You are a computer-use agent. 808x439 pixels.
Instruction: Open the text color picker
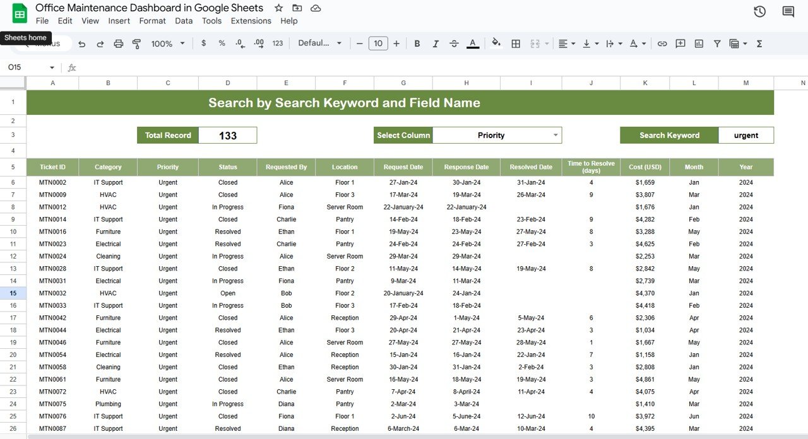(x=472, y=44)
